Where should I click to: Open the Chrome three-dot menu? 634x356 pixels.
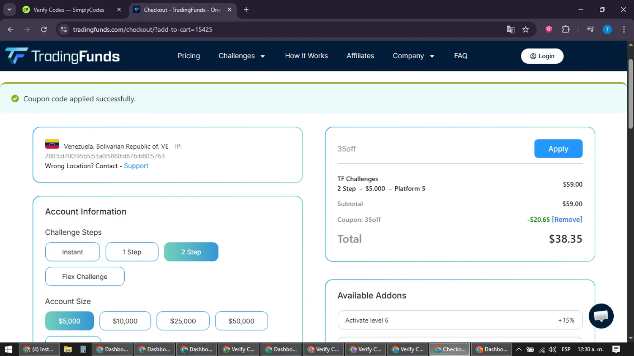coord(624,30)
